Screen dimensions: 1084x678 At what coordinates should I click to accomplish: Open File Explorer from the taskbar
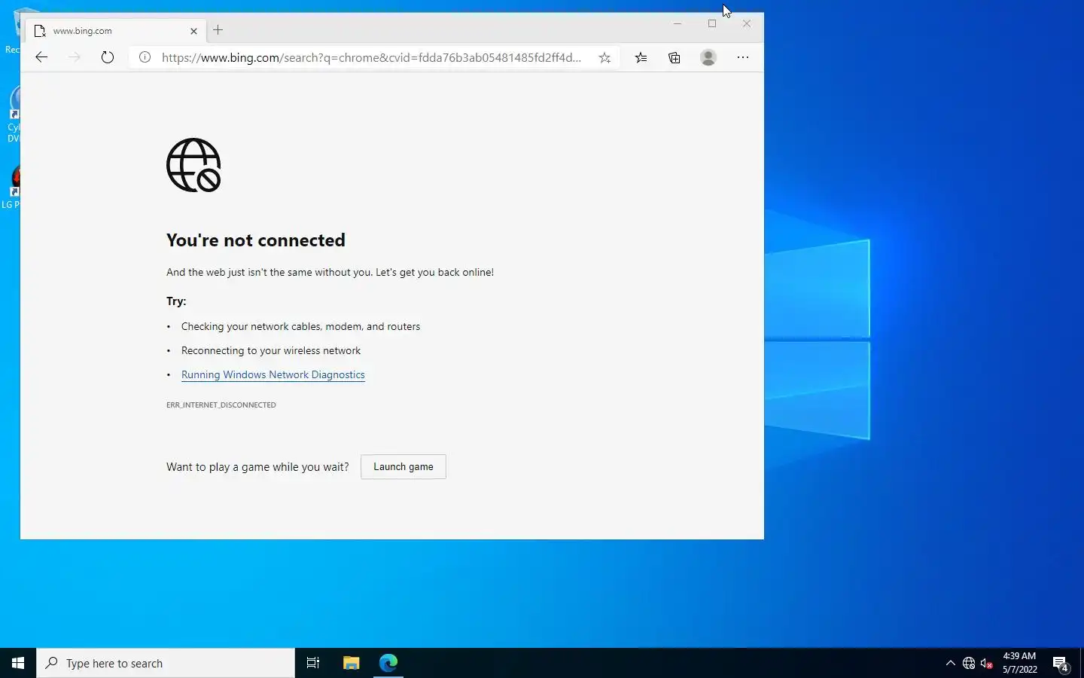pos(351,663)
